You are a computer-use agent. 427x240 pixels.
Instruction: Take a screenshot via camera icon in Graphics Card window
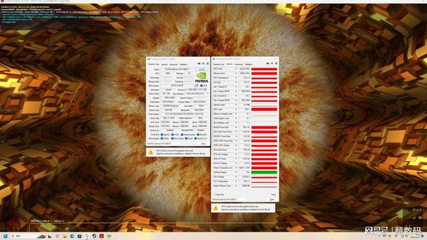(199, 64)
